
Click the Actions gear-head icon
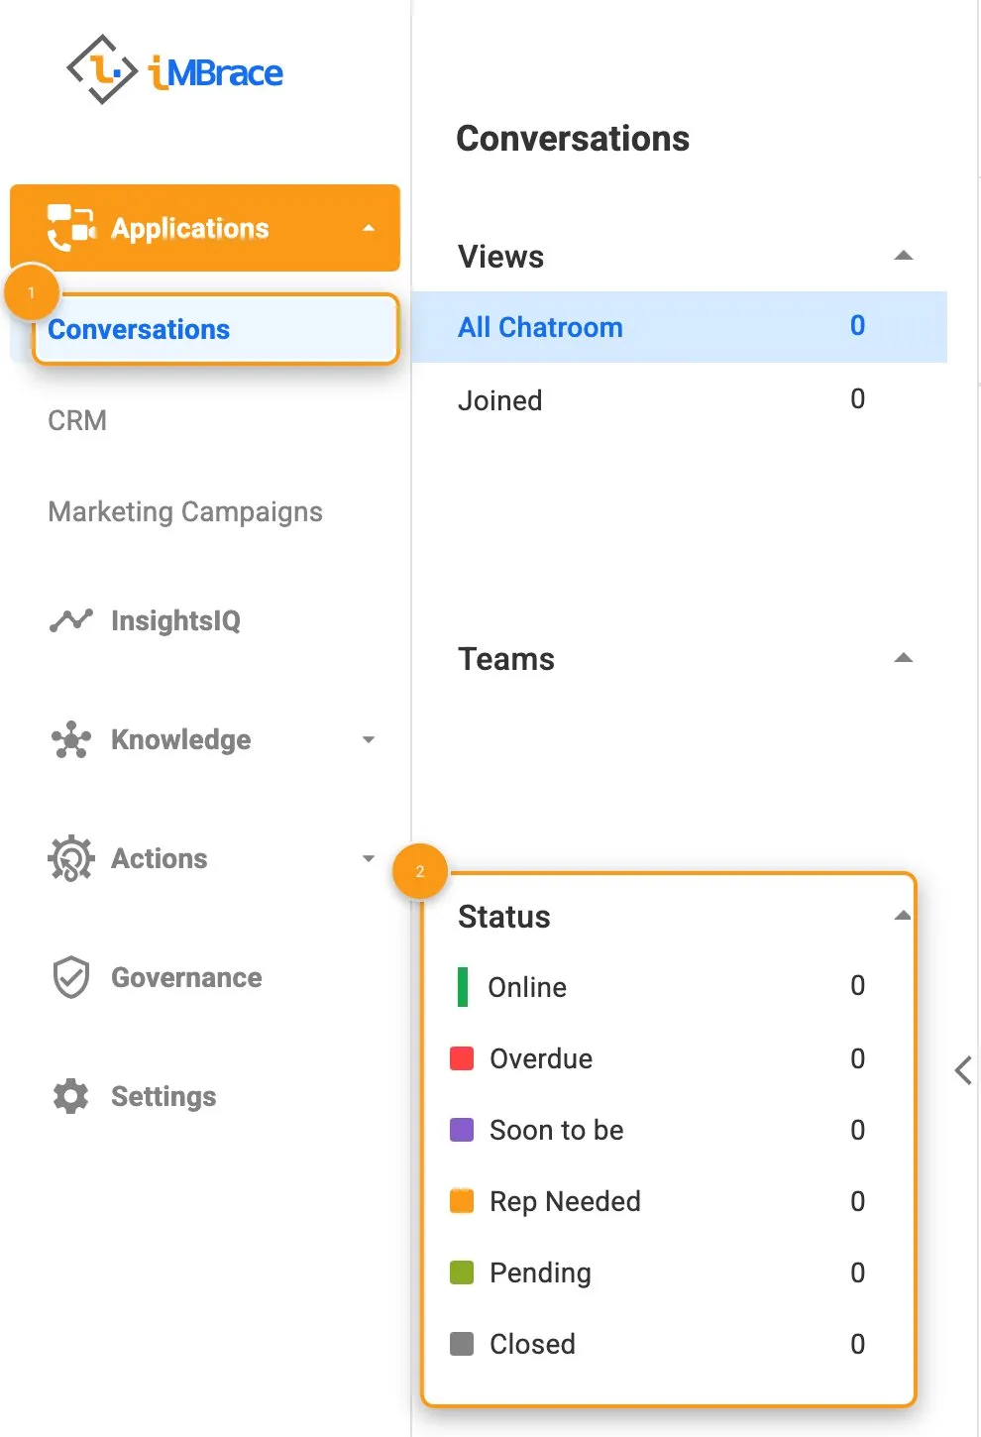click(70, 858)
